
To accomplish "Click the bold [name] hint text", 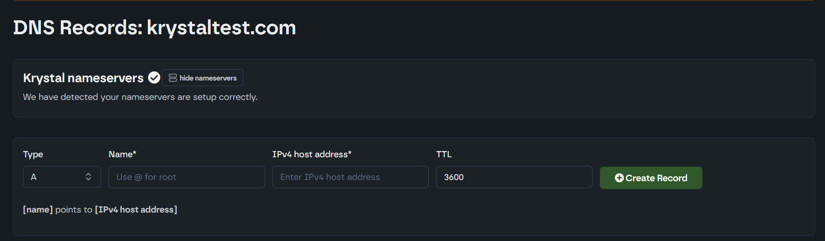I will pyautogui.click(x=38, y=210).
